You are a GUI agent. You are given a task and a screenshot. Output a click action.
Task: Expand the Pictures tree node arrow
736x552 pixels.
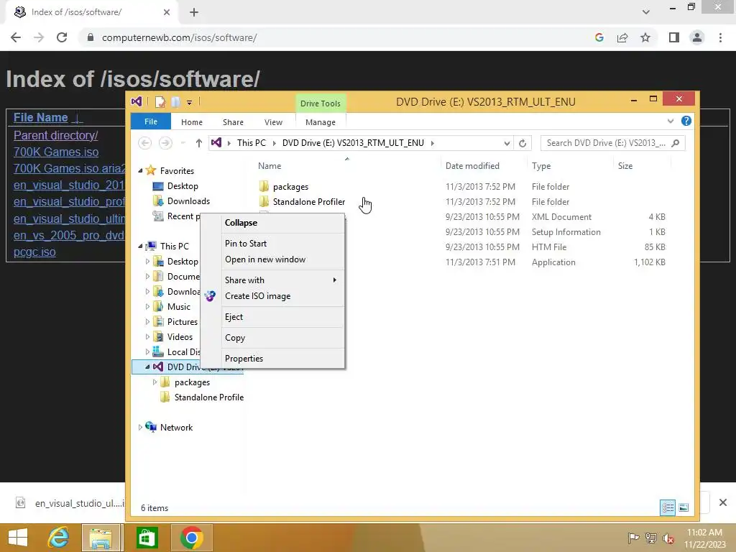[x=147, y=321]
